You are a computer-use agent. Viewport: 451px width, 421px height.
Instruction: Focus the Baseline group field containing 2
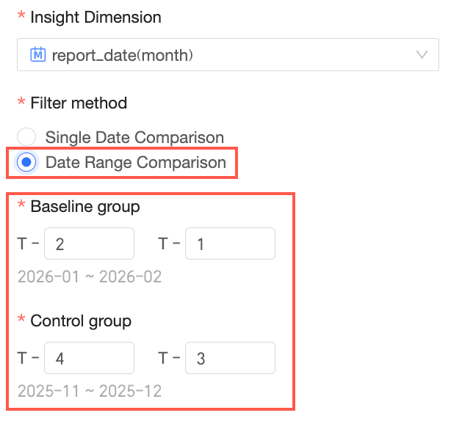pos(89,244)
